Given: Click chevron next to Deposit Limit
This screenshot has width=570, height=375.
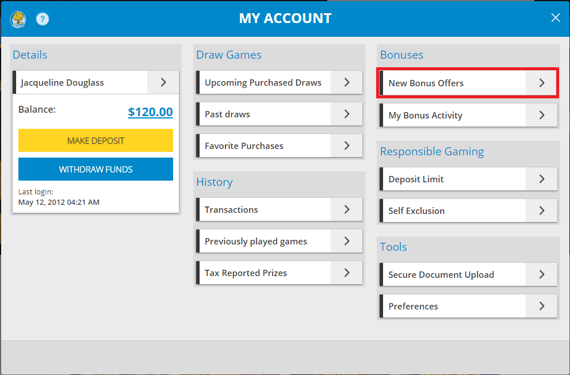Looking at the screenshot, I should tap(542, 179).
